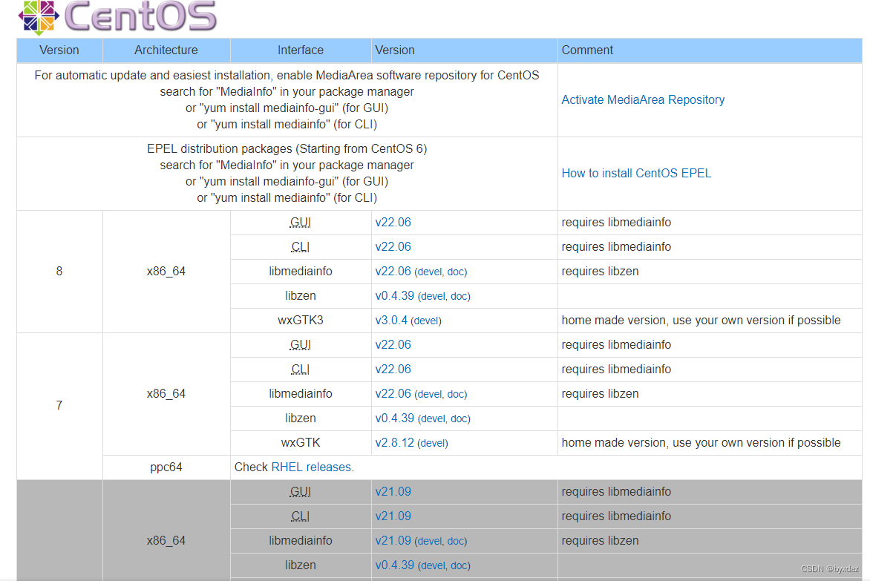
Task: Download CLI v22.06 for CentOS 7
Action: (393, 369)
